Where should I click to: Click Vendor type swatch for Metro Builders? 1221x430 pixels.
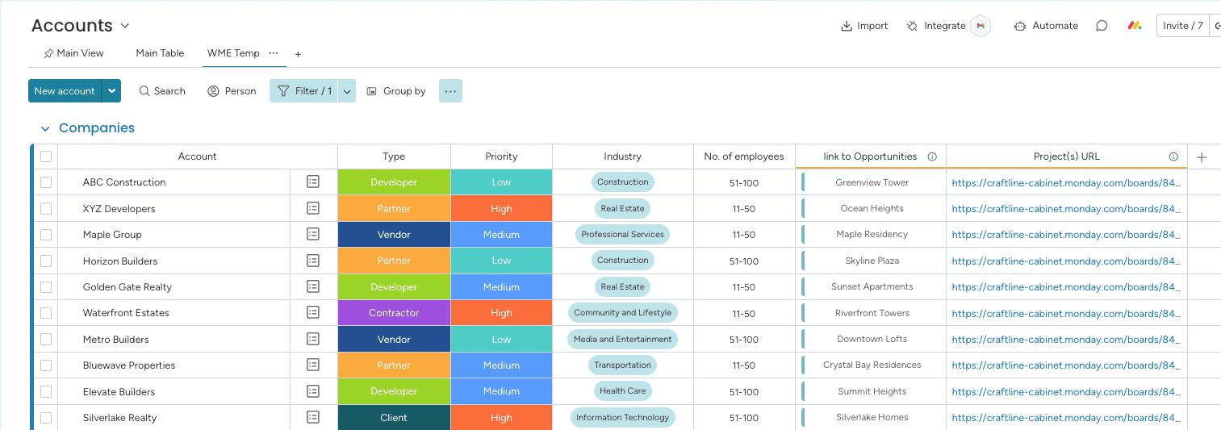[394, 339]
